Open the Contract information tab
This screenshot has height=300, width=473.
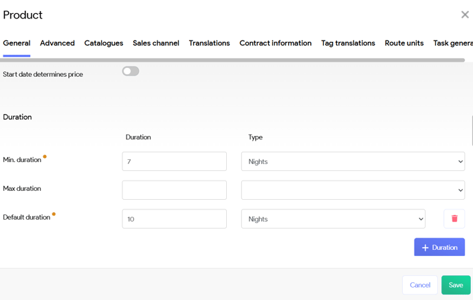275,43
